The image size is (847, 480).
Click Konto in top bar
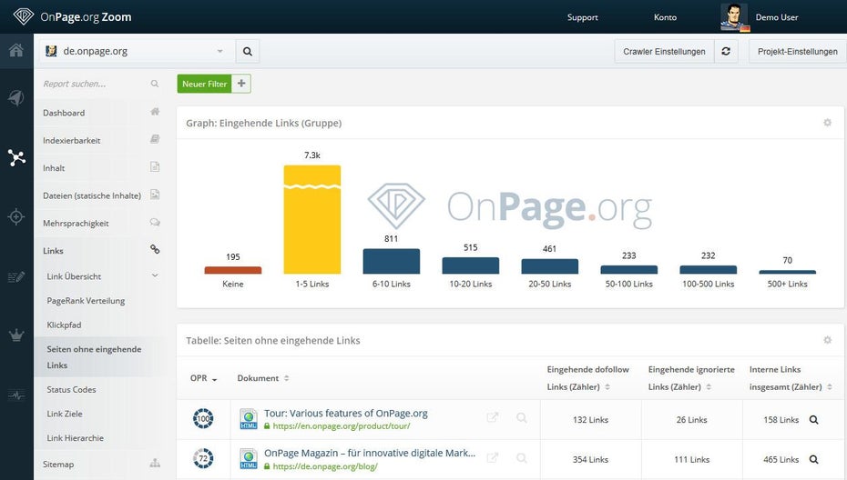[x=665, y=17]
